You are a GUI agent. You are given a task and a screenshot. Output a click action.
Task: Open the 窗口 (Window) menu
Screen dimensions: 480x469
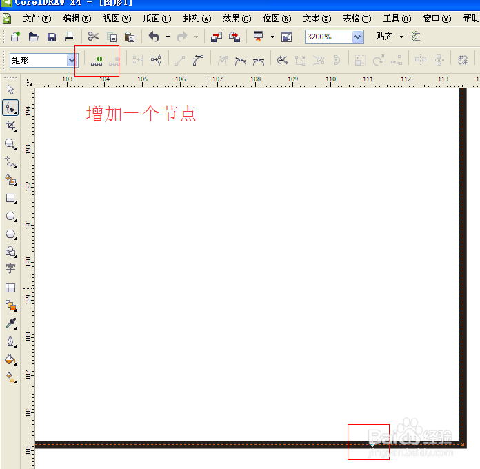click(437, 19)
